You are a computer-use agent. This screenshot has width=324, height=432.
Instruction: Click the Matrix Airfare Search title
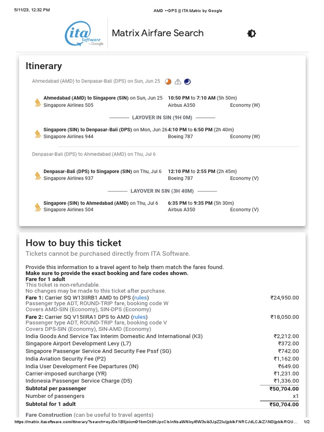(x=158, y=33)
